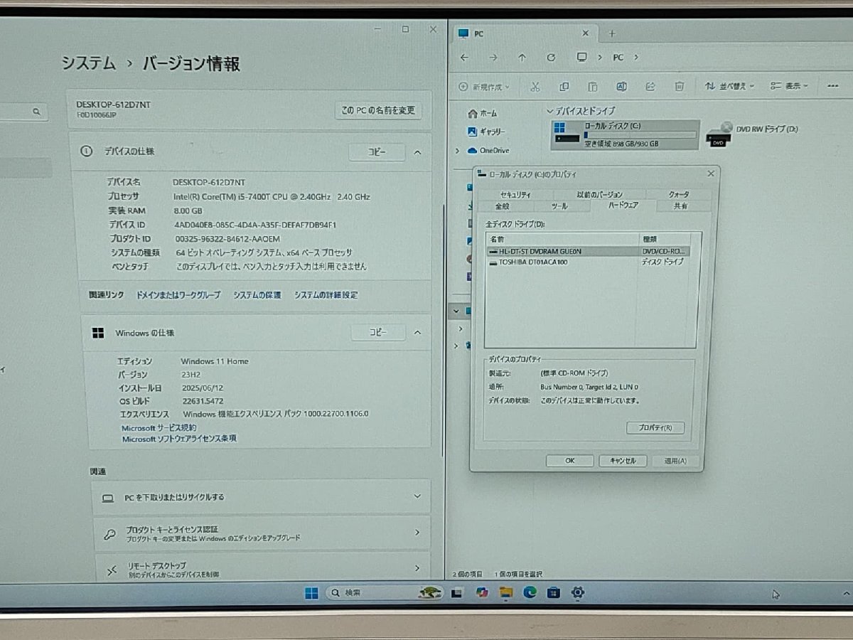Switch to the 全般 tab

[x=502, y=206]
